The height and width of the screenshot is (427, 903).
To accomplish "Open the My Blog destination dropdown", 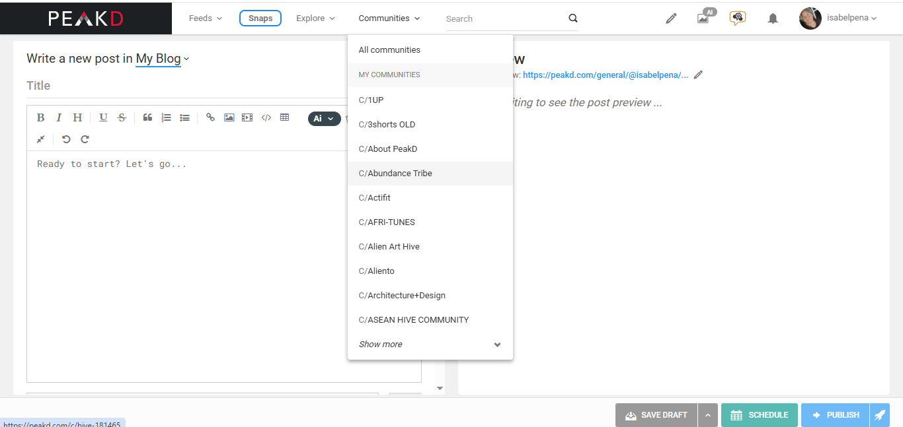I will (x=162, y=59).
